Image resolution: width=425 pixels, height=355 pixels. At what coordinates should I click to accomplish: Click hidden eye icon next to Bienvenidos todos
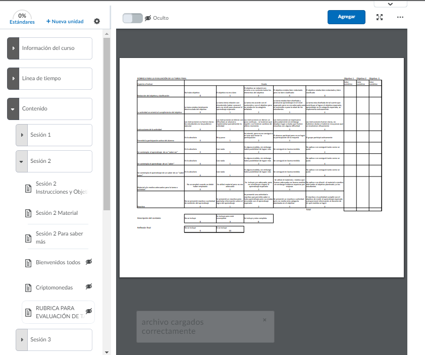[x=89, y=262]
